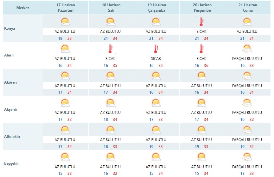Open the Akşehir district label

(11, 109)
